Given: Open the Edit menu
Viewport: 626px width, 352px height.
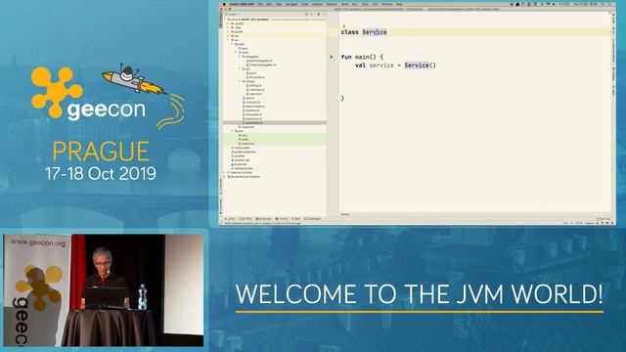Looking at the screenshot, I should [x=269, y=4].
